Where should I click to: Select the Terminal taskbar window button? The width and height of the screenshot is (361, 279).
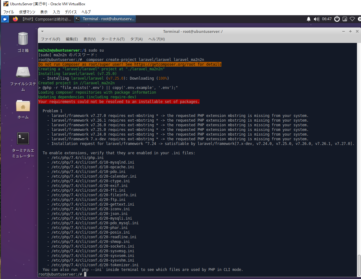point(105,19)
